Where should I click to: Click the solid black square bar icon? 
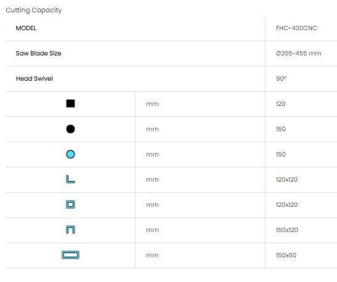click(70, 103)
